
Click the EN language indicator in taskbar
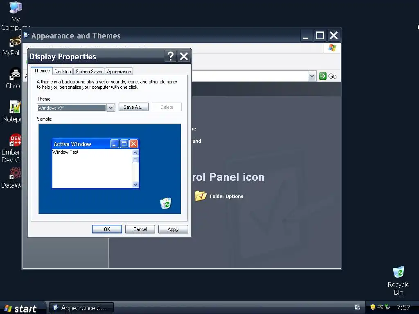point(357,307)
